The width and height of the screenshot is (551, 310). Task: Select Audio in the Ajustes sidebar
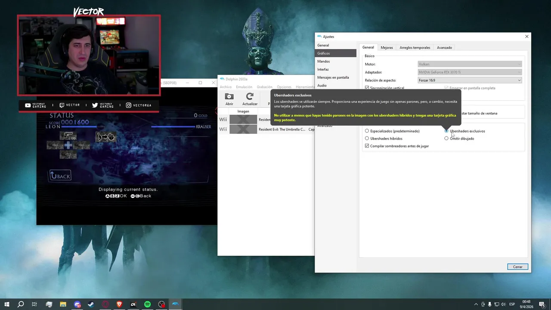pyautogui.click(x=336, y=86)
